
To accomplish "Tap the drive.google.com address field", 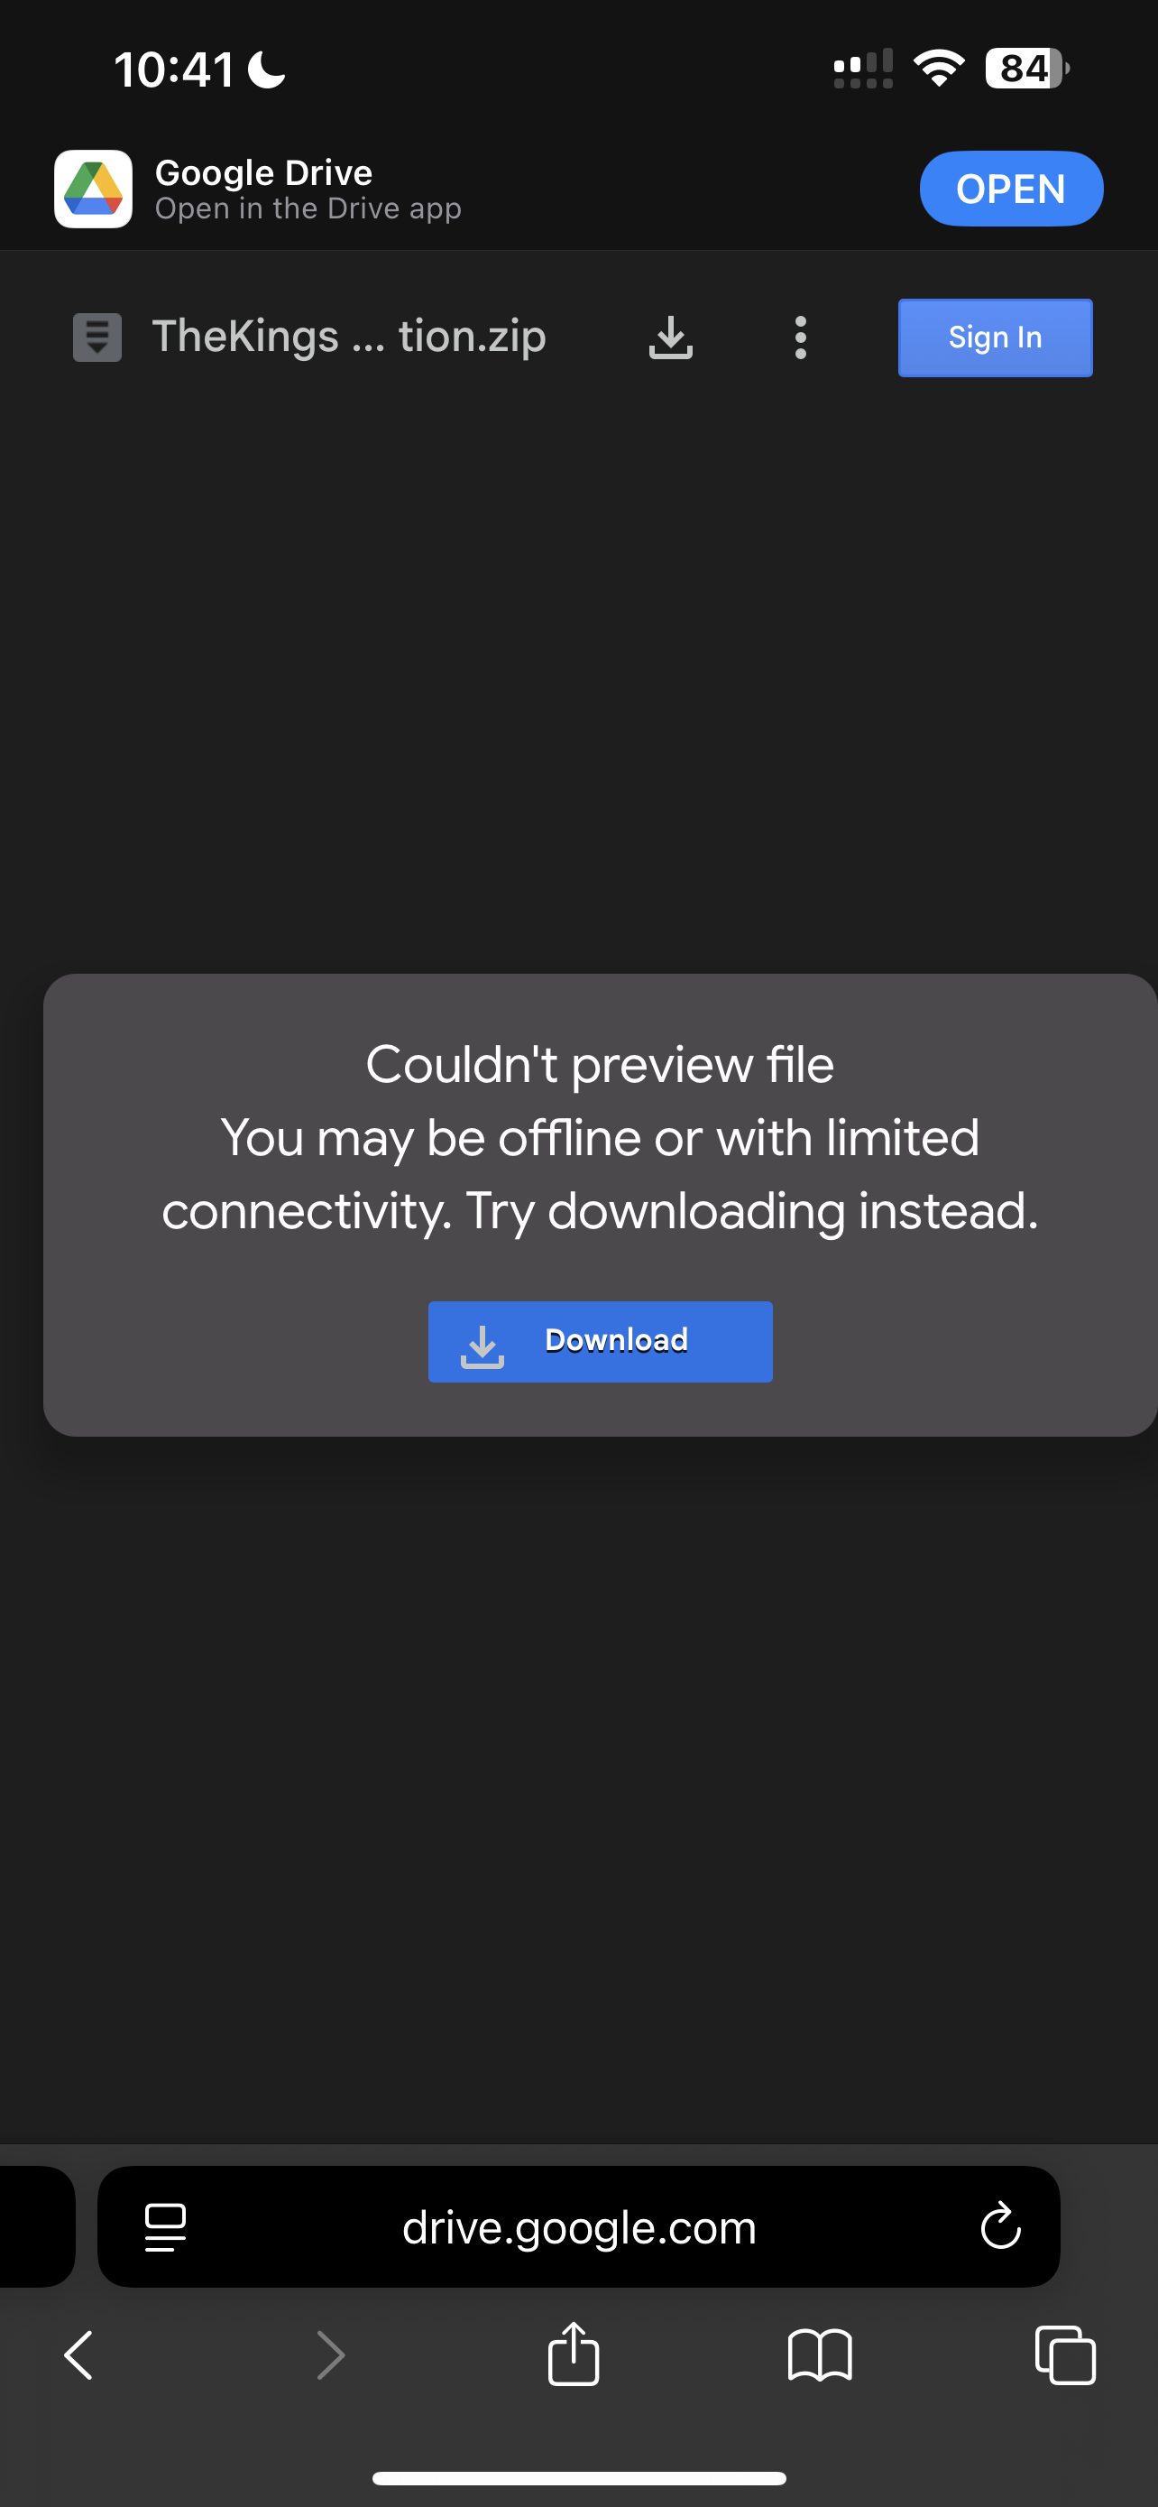I will click(x=578, y=2226).
